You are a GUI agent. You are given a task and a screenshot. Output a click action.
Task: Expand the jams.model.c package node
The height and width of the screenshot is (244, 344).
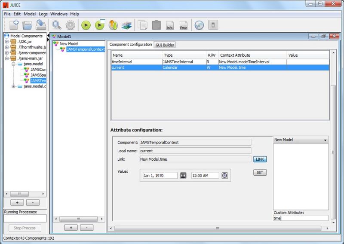coord(14,86)
